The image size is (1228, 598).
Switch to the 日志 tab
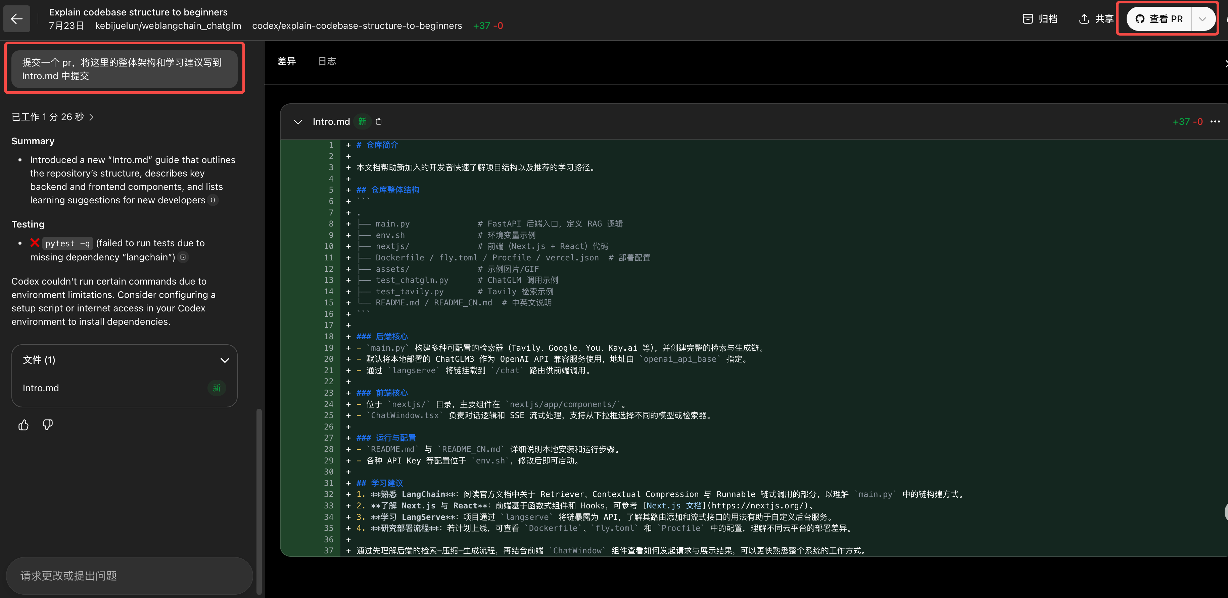(x=327, y=61)
